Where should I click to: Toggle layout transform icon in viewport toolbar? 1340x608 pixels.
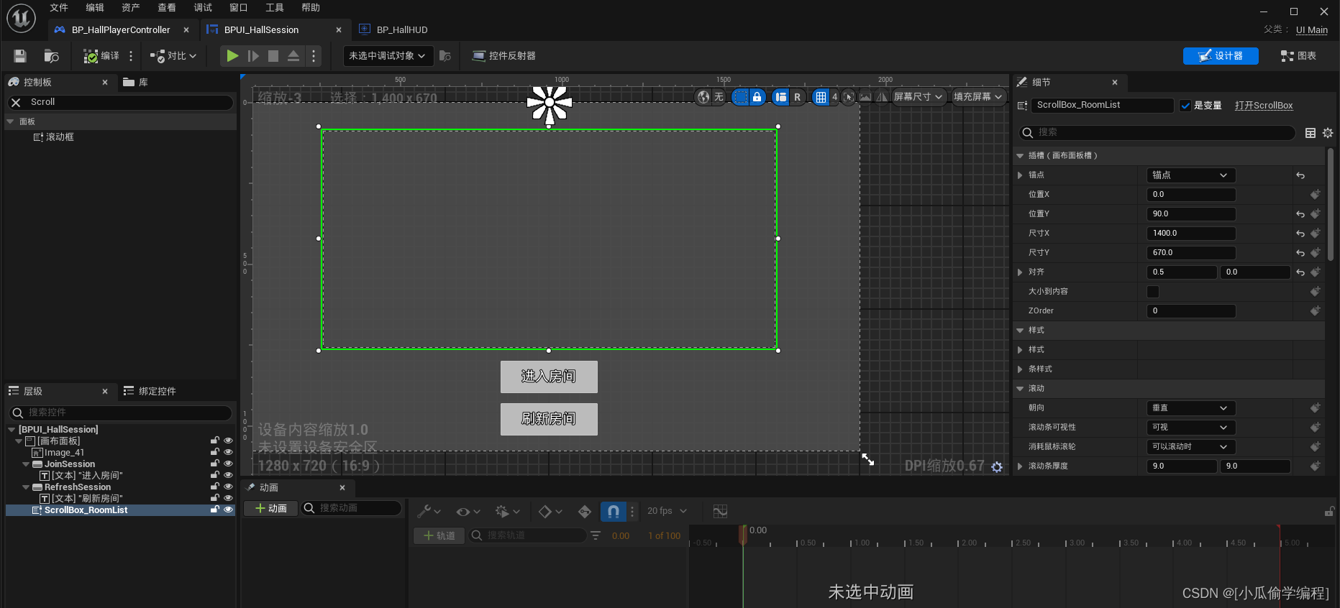tap(780, 97)
